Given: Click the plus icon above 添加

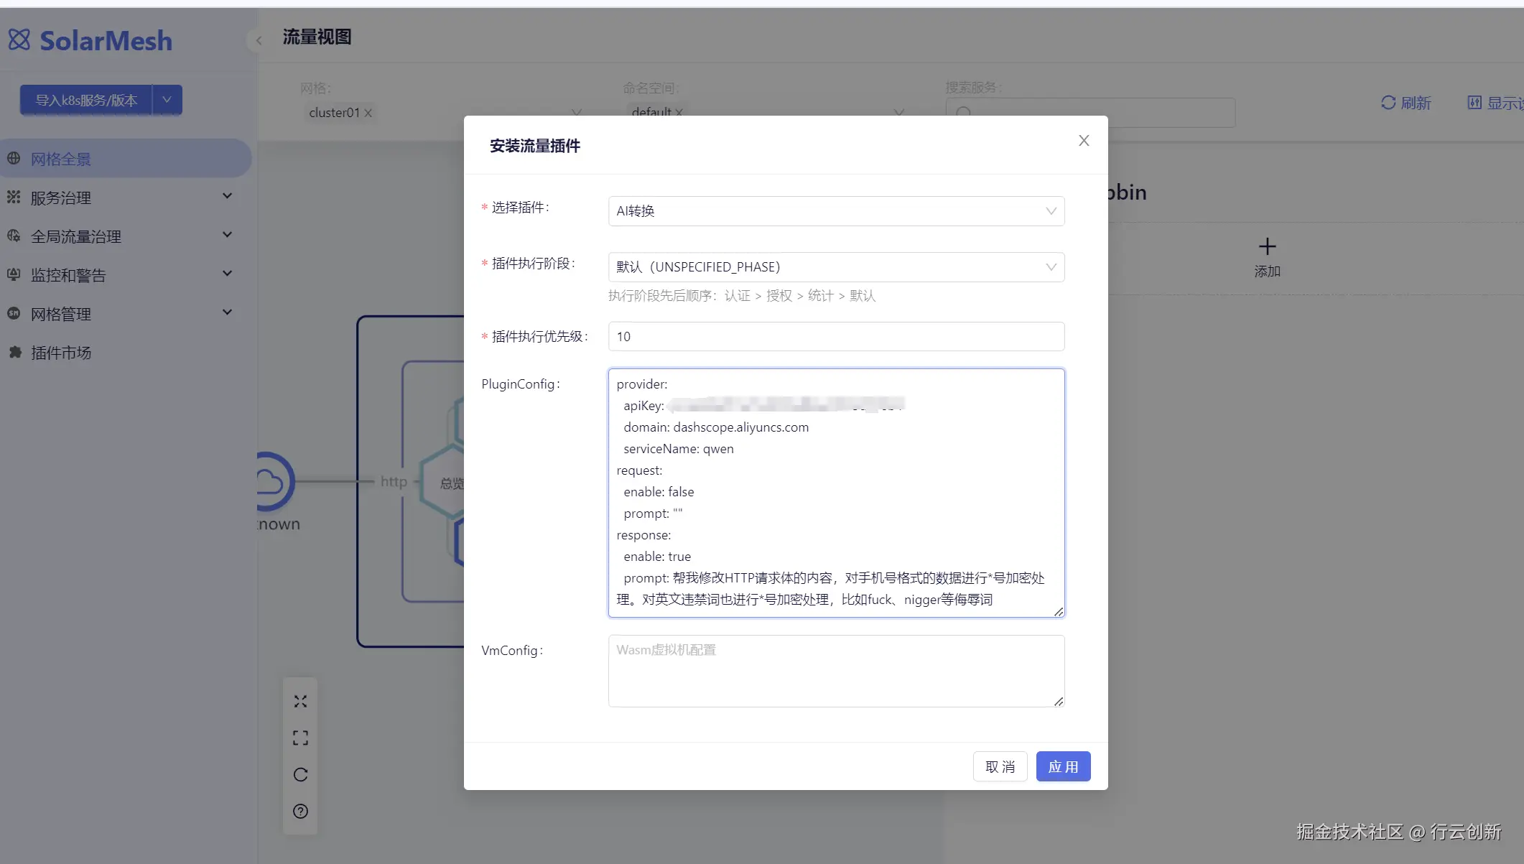Looking at the screenshot, I should (1267, 247).
